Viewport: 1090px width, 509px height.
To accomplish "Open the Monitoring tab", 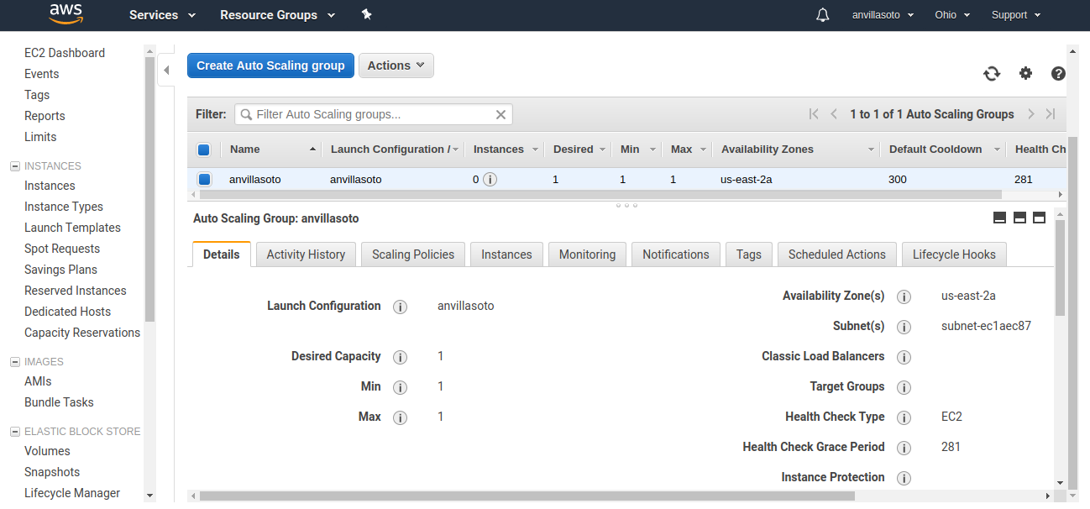I will pyautogui.click(x=587, y=254).
